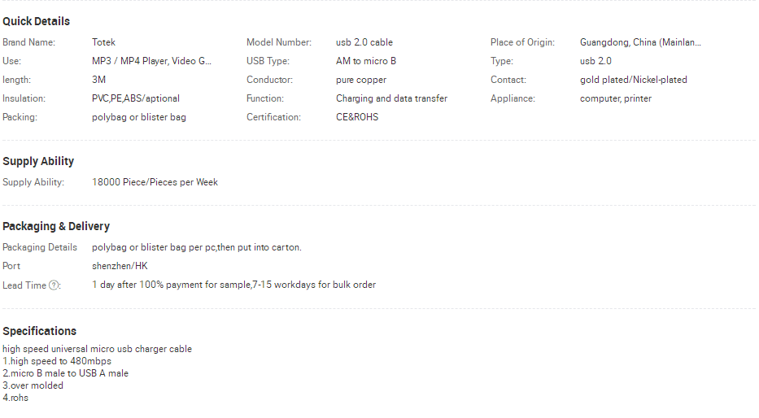
Task: Click the Packaging Details description text
Action: (x=197, y=247)
